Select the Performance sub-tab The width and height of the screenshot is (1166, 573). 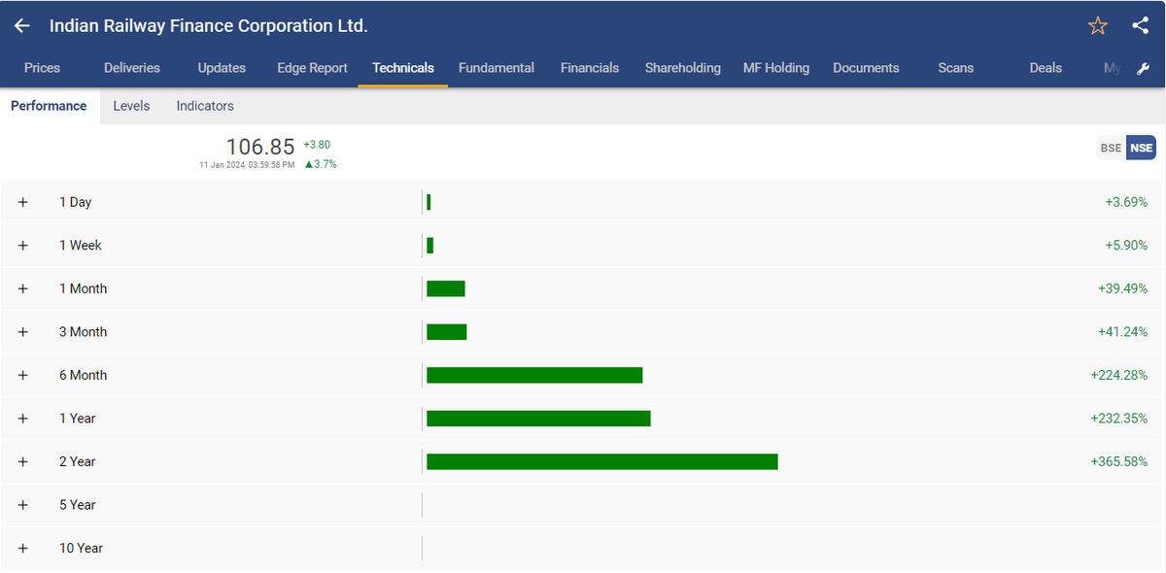click(x=49, y=106)
